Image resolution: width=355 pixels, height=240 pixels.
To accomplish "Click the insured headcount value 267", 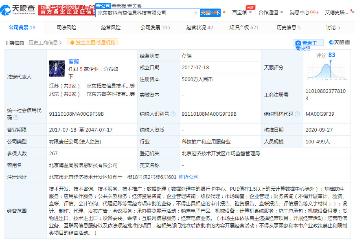I will (53, 154).
